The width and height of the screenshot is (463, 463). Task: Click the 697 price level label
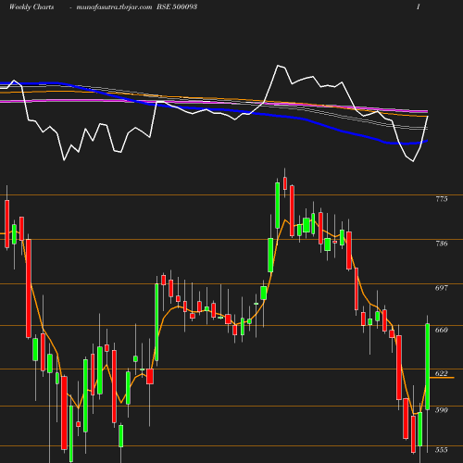coord(442,288)
